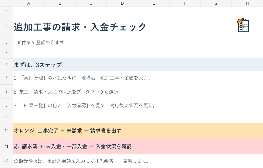The image size is (263, 168).
Task: Click step 2 text about プルダウンから選択
Action: (x=67, y=92)
